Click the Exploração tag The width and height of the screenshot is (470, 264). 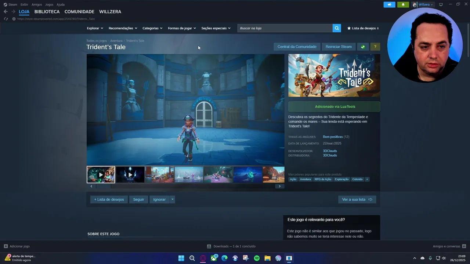(x=342, y=179)
